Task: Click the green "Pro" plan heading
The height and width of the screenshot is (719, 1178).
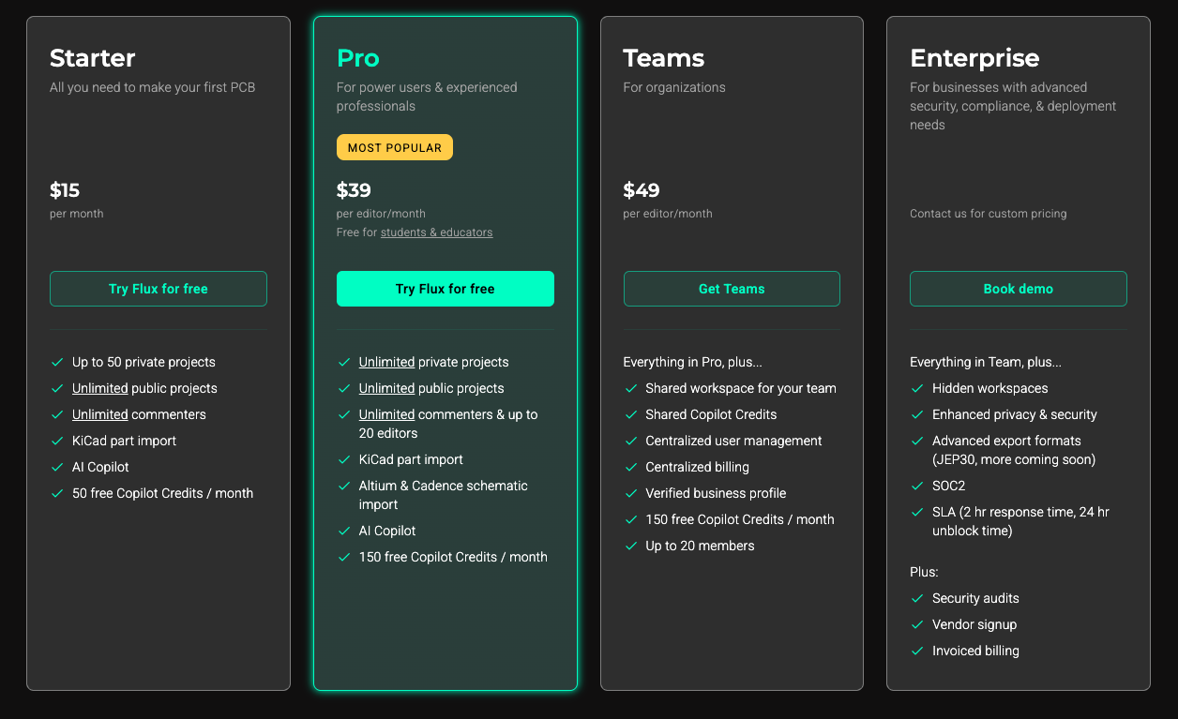Action: (358, 58)
